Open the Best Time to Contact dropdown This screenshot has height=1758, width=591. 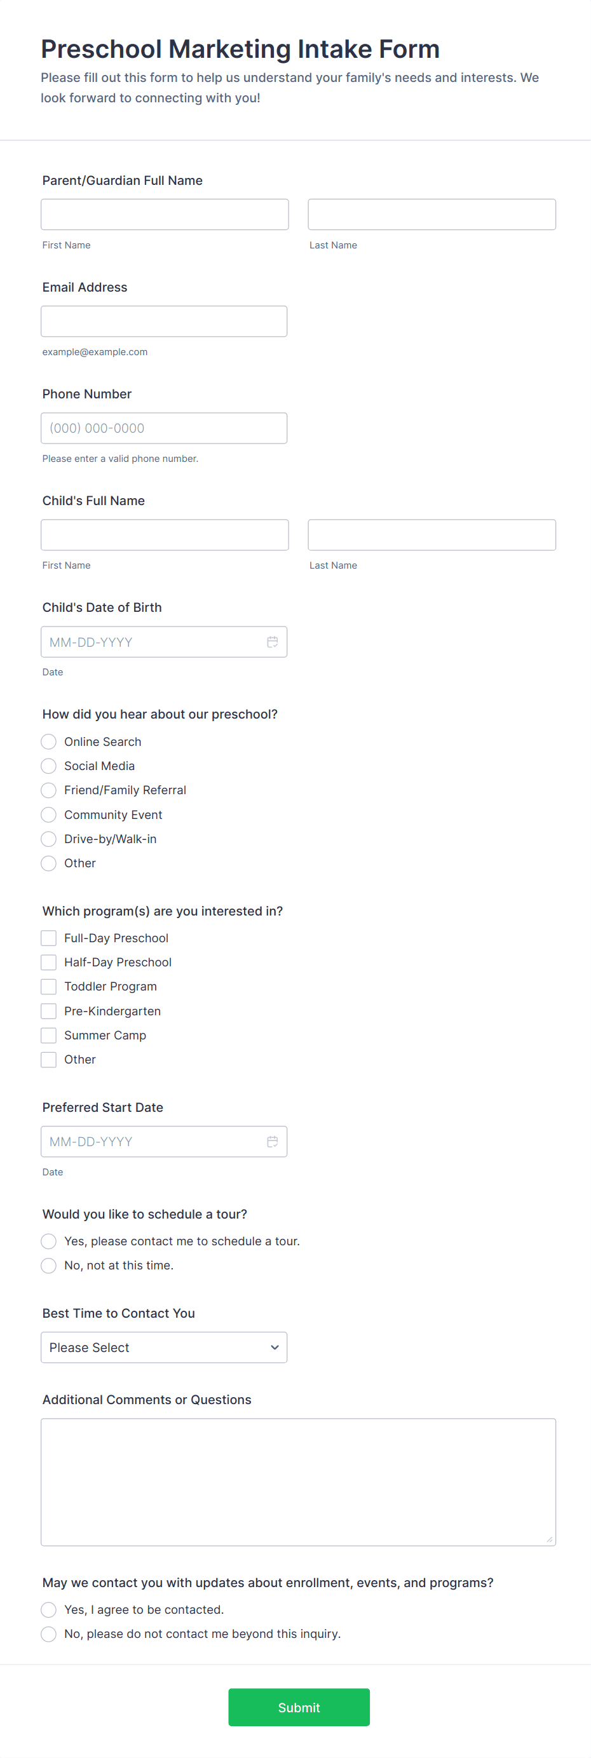coord(164,1347)
